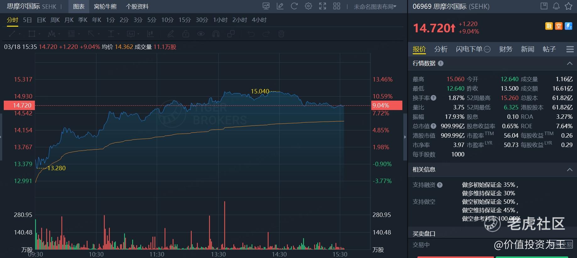The image size is (577, 258).
Task: Select the 周K timeframe
Action: [55, 20]
